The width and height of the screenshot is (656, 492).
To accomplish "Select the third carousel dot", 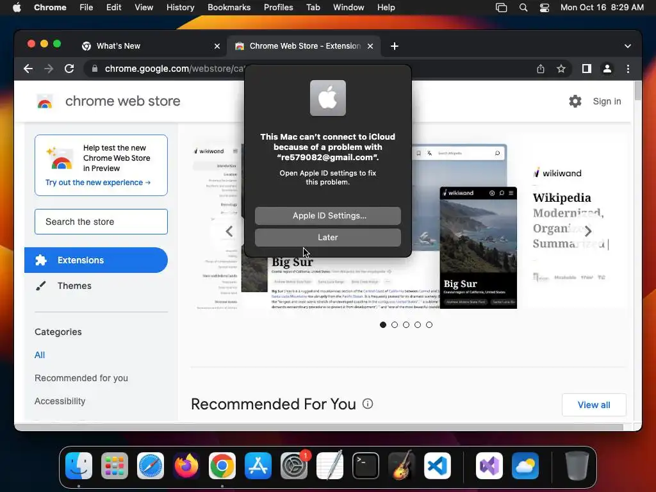I will (406, 325).
